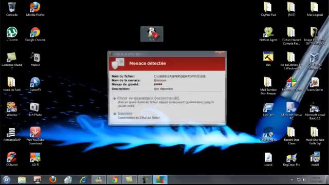Launch the Microsoft Virtual PC shortcut
Screen dimensions: 329x185
(x=291, y=110)
